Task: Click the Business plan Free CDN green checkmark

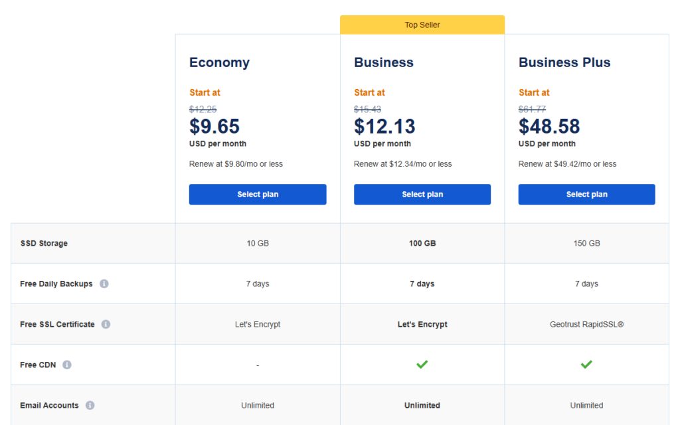Action: [422, 365]
